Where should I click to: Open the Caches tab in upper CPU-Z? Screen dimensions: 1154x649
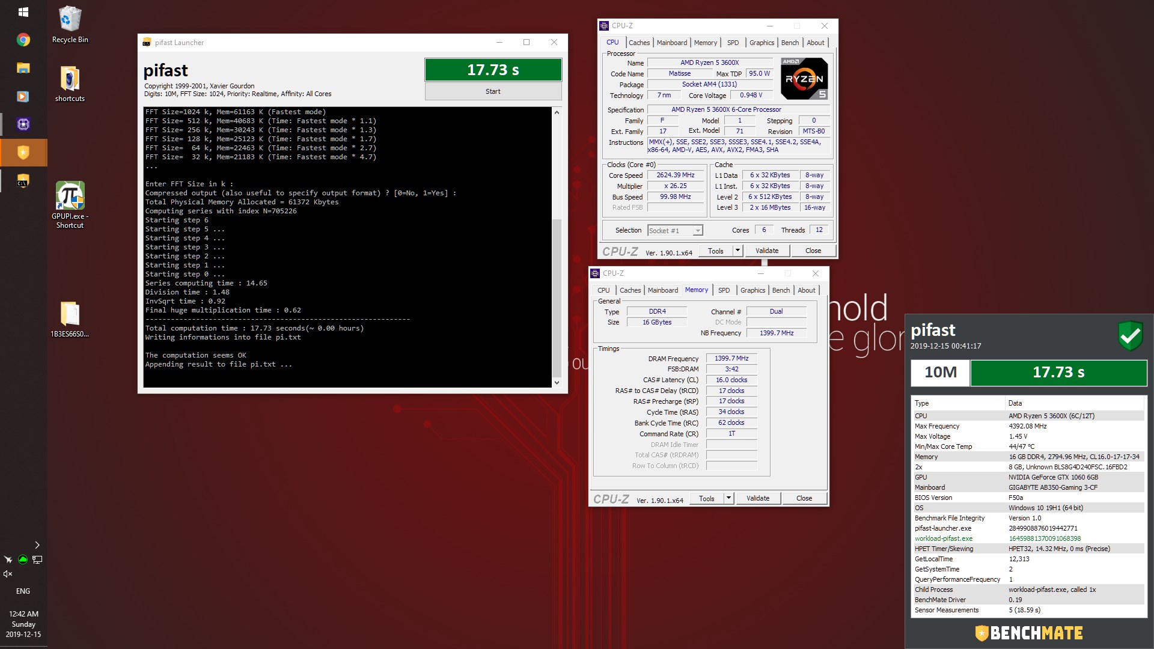pos(639,43)
